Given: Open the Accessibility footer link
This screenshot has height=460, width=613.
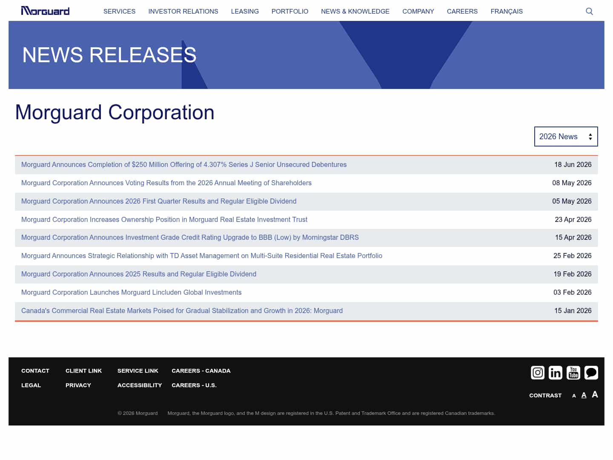Looking at the screenshot, I should coord(140,385).
